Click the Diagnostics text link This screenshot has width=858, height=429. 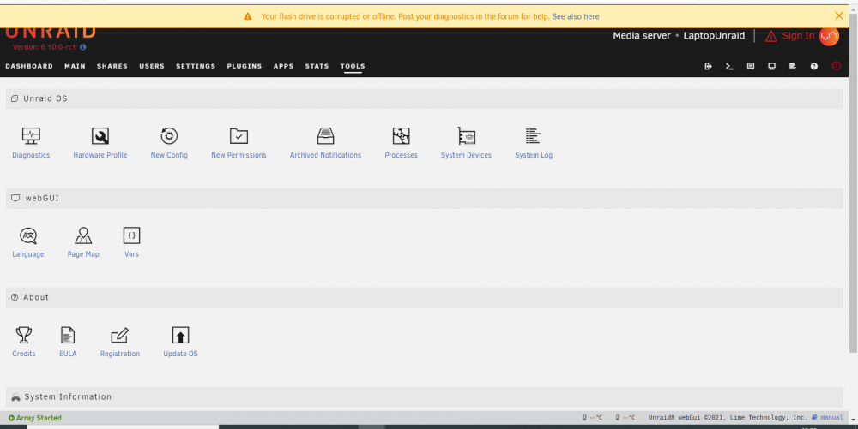point(31,155)
